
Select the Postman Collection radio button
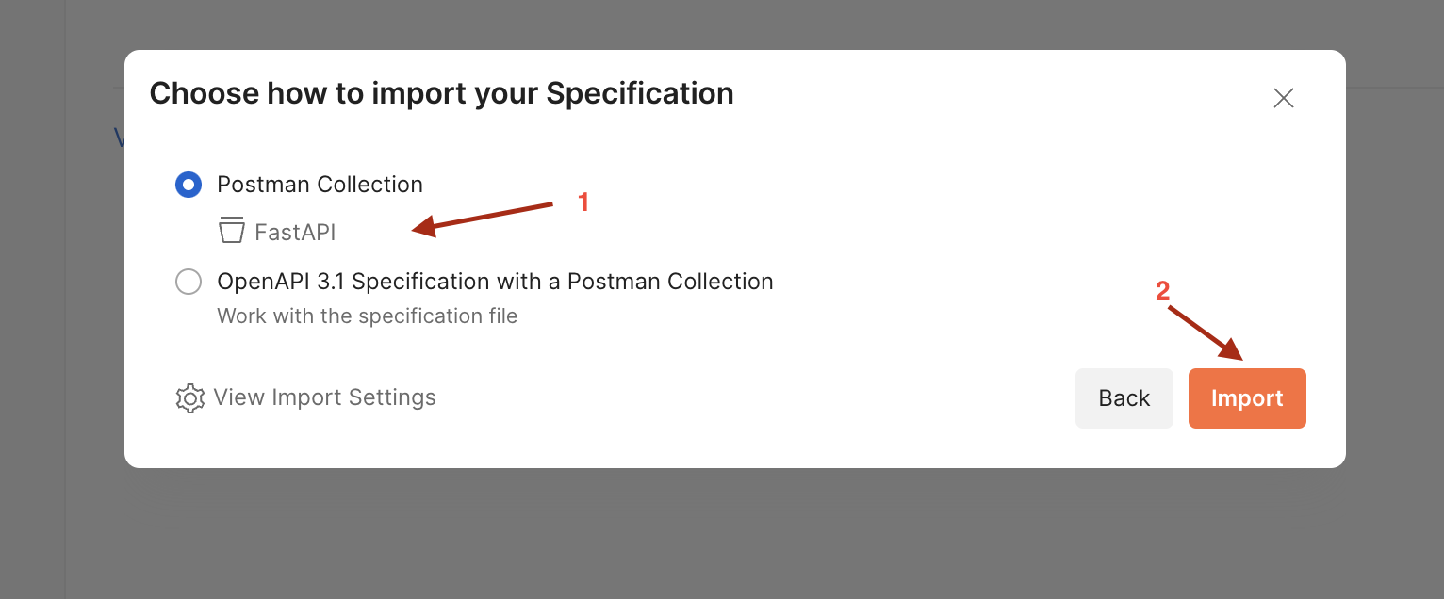point(189,185)
